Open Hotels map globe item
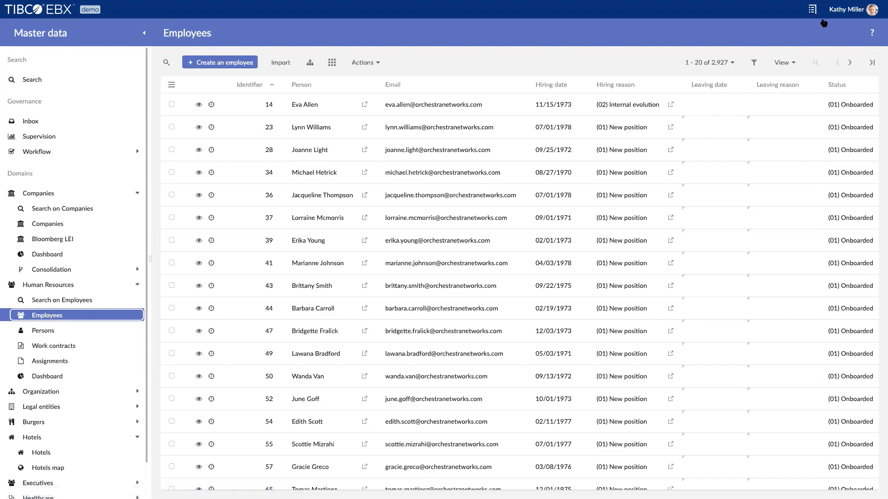Image resolution: width=888 pixels, height=499 pixels. coord(48,468)
